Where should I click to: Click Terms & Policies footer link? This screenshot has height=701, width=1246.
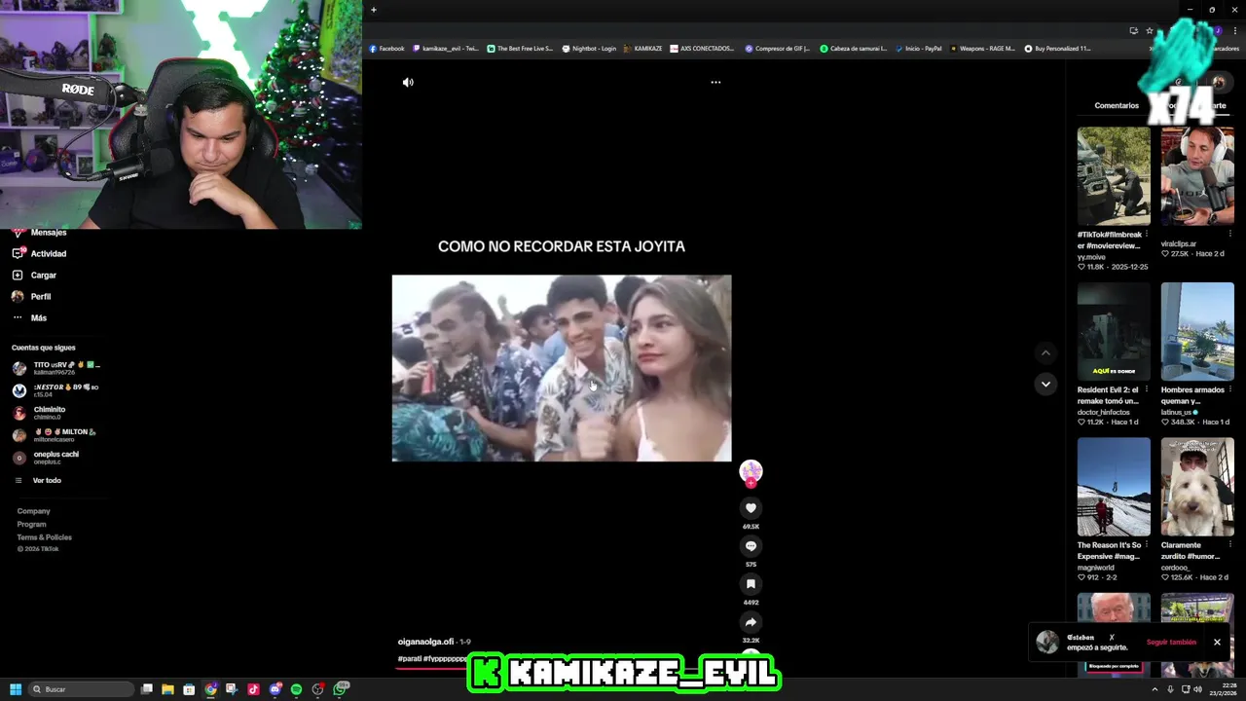tap(44, 537)
